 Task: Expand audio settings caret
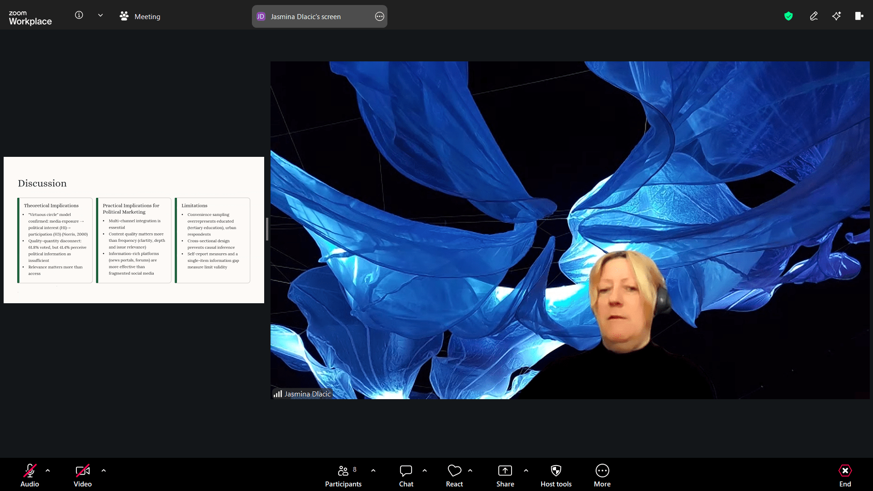click(48, 471)
